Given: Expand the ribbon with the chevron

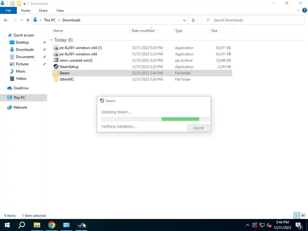Looking at the screenshot, I should tap(298, 11).
